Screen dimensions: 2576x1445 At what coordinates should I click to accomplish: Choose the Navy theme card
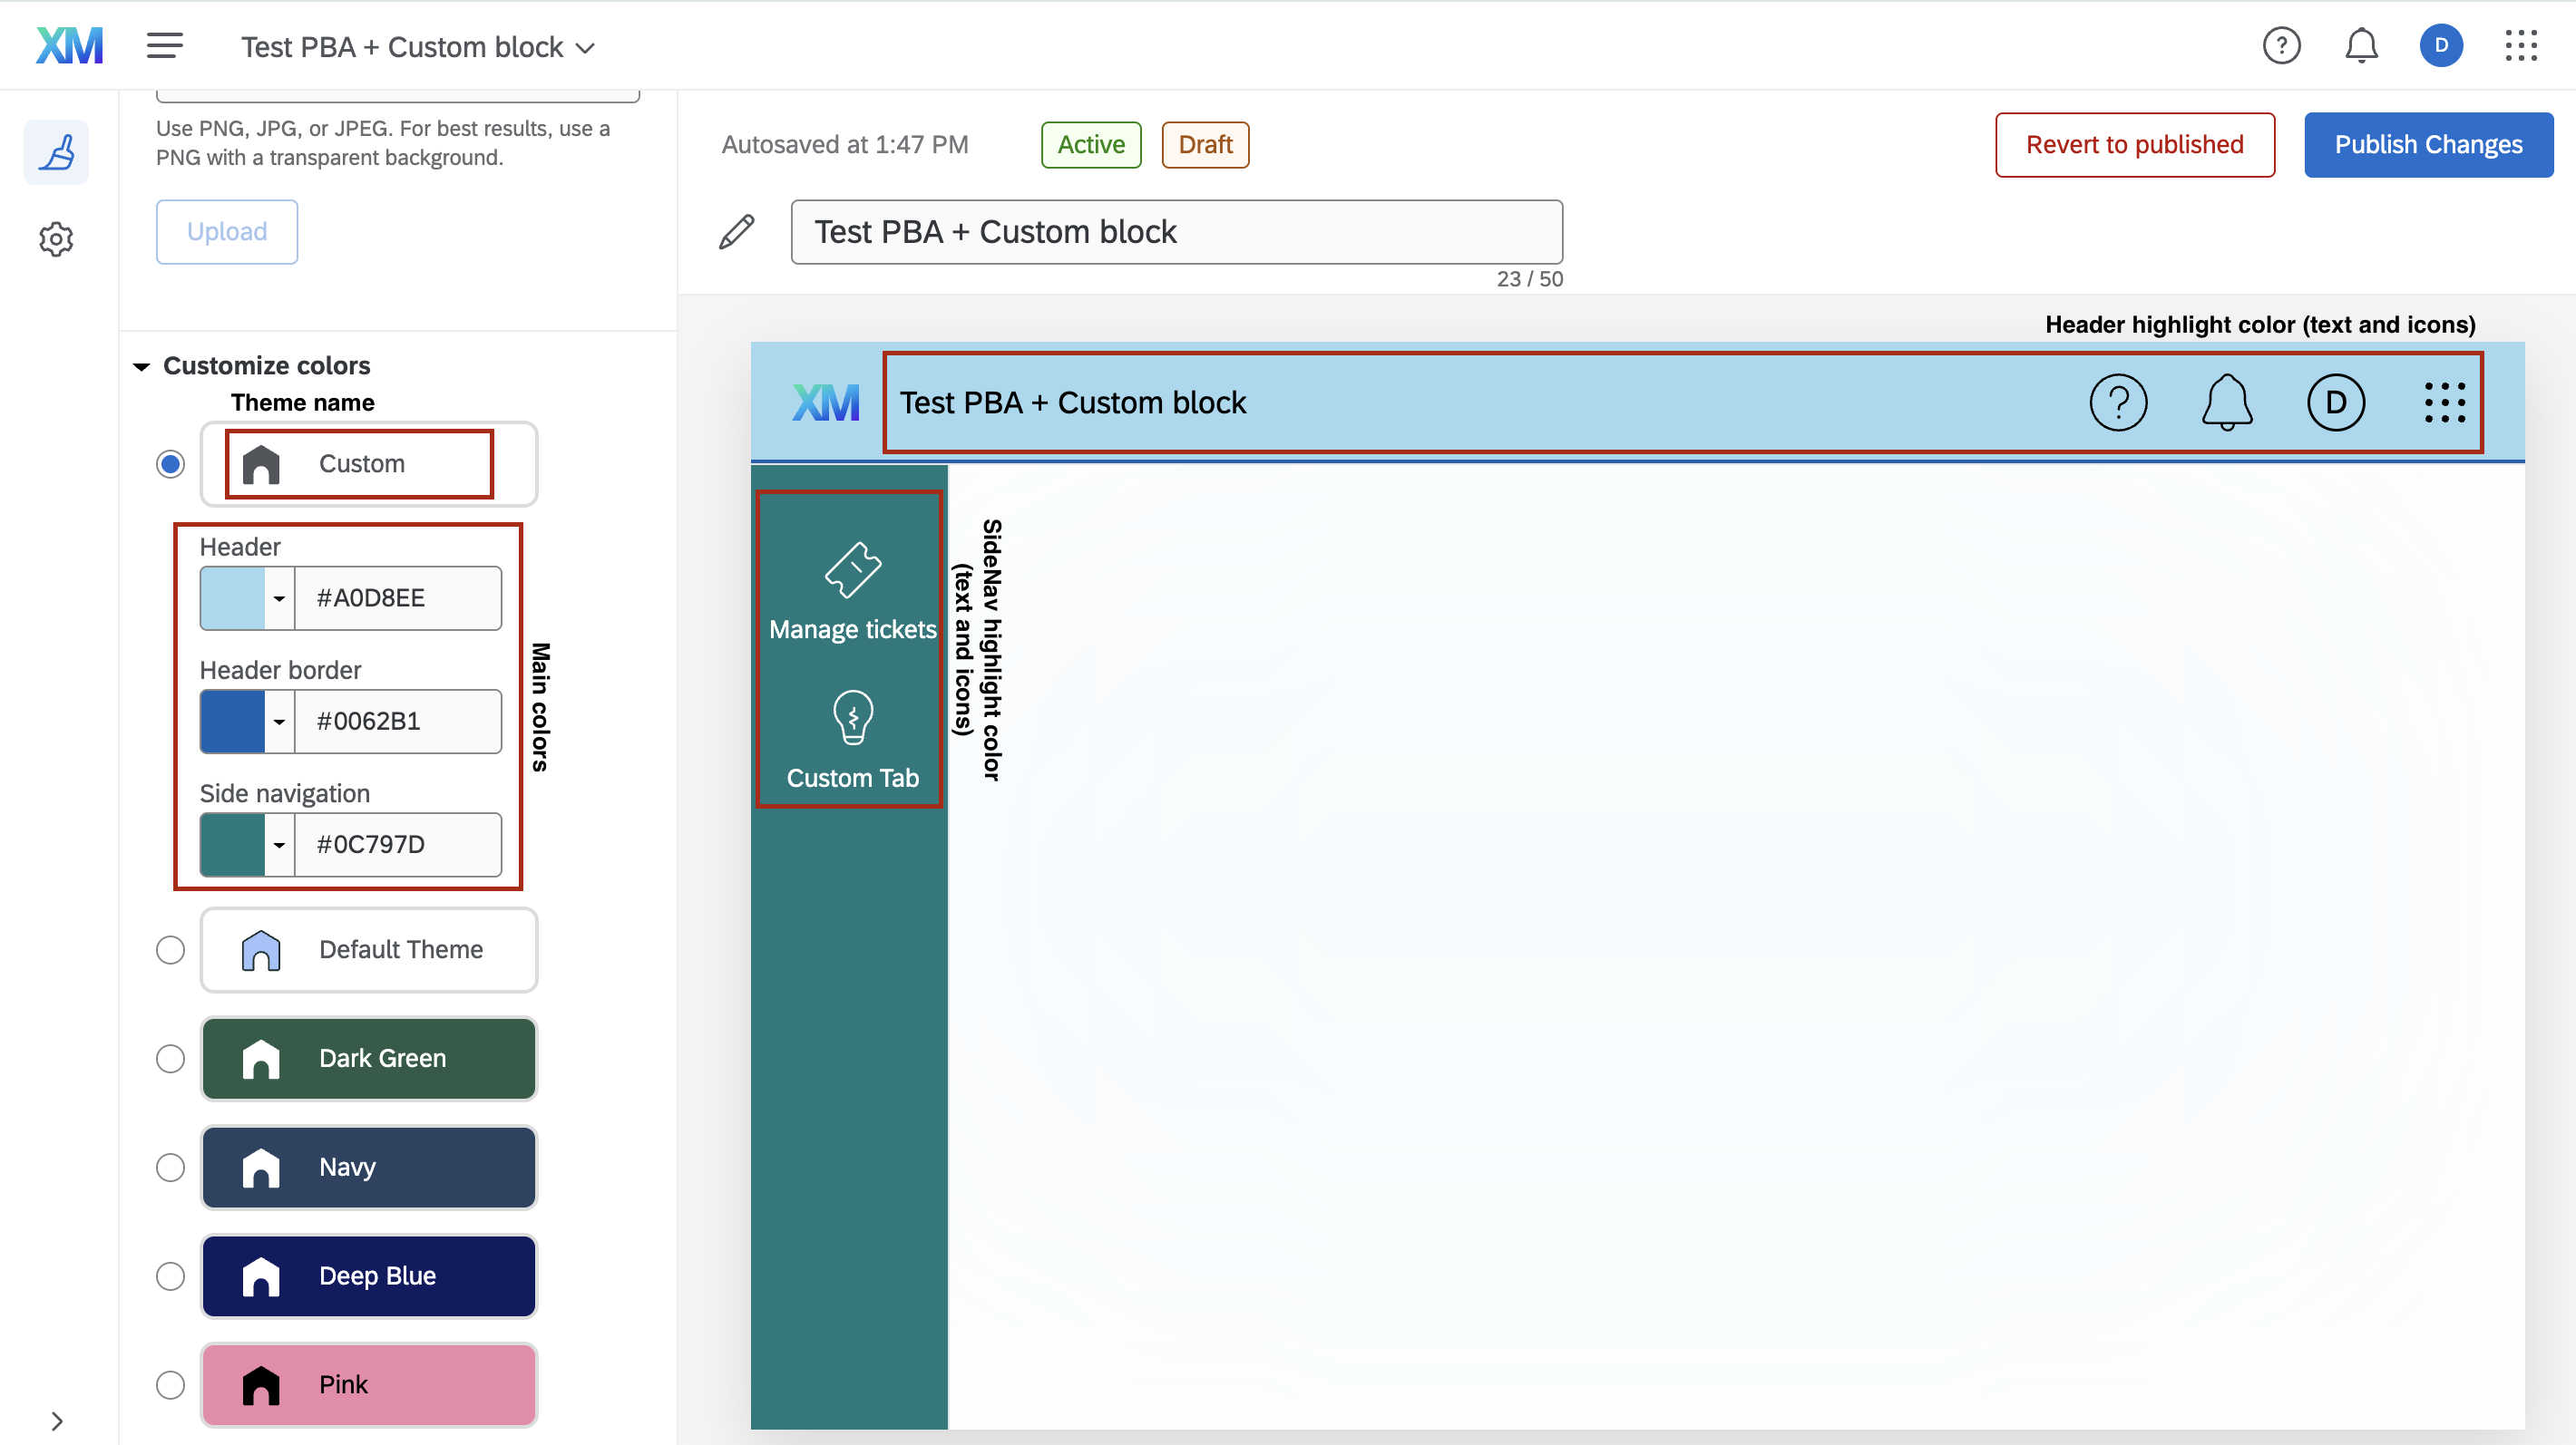pos(369,1169)
